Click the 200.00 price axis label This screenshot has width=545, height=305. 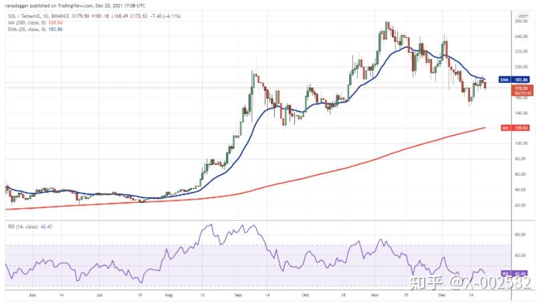pos(521,67)
